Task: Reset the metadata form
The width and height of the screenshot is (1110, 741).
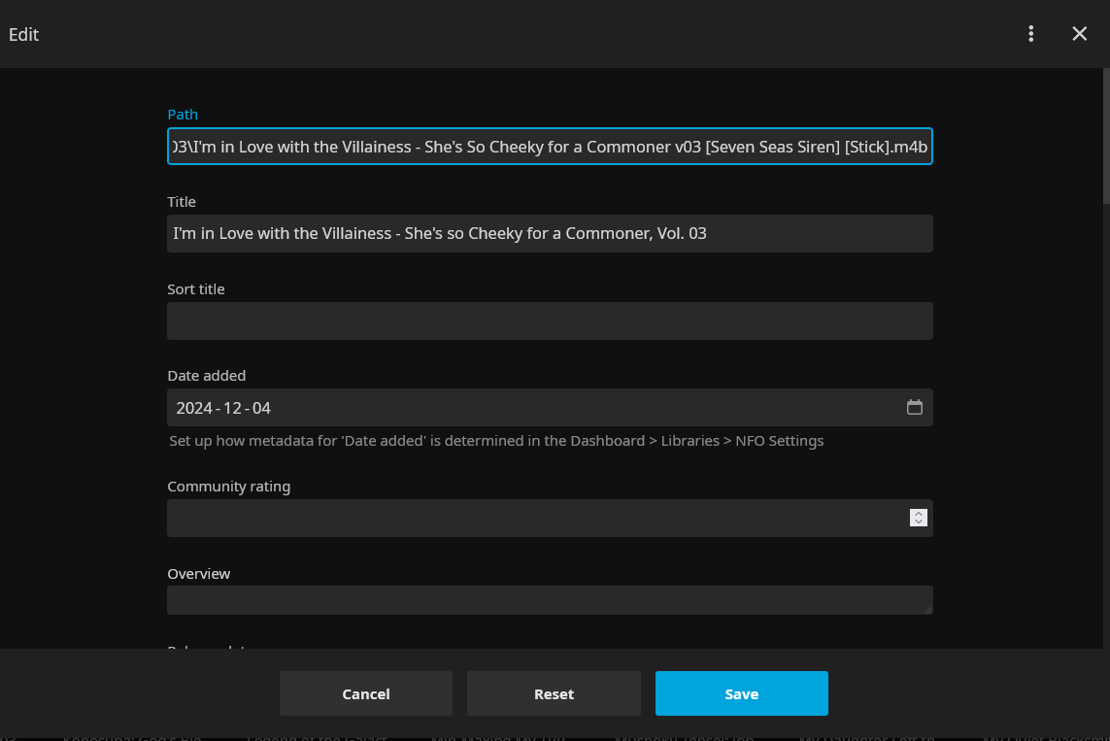Action: [554, 693]
